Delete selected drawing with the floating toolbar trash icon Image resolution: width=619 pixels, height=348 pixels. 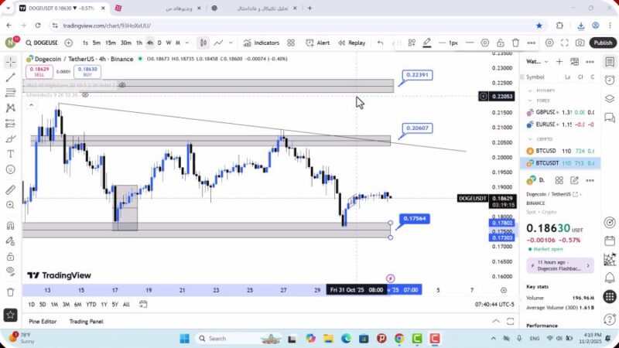tap(515, 43)
